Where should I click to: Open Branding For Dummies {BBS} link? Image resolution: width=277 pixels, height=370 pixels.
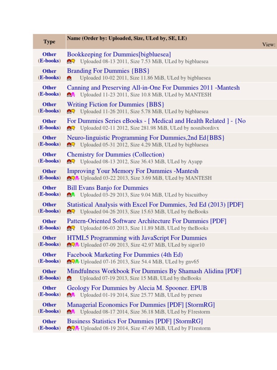pyautogui.click(x=108, y=71)
